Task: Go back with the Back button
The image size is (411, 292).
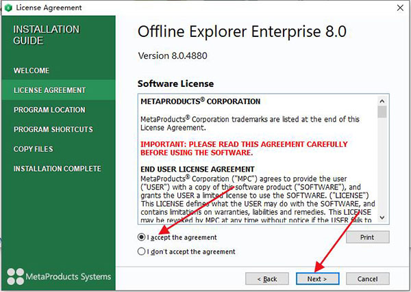Action: tap(267, 279)
